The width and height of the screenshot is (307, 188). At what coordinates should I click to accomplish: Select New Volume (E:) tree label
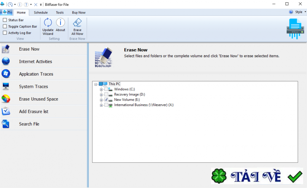click(x=127, y=100)
